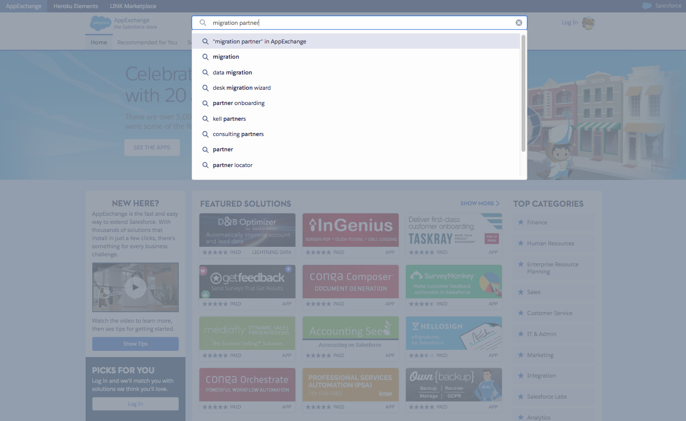The height and width of the screenshot is (421, 686).
Task: Click the search icon next to "data migration" suggestion
Action: coord(206,73)
